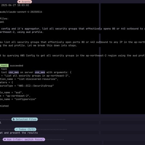Click the timestamp 2025-06-27 10:03:02

[x=15, y=5]
